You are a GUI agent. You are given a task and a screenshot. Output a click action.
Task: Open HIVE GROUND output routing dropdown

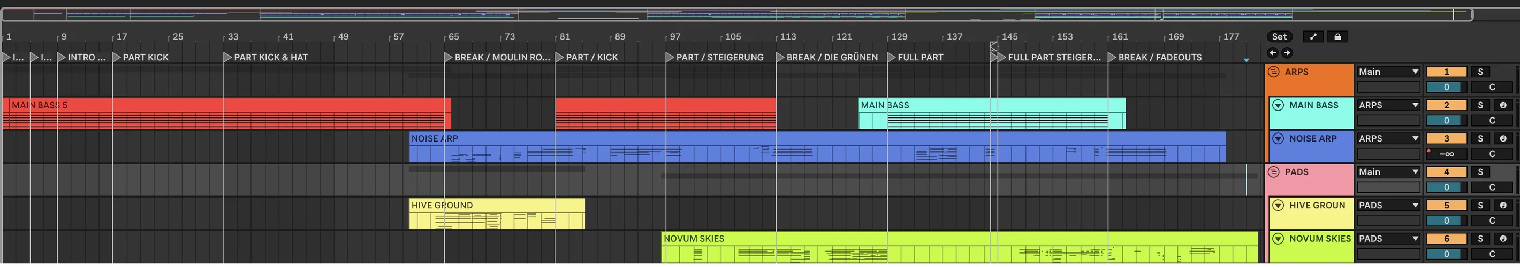pyautogui.click(x=1388, y=205)
